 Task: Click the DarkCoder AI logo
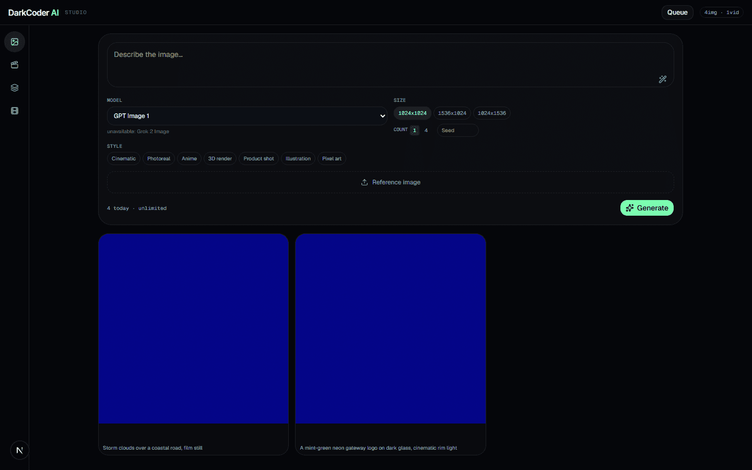pos(33,13)
